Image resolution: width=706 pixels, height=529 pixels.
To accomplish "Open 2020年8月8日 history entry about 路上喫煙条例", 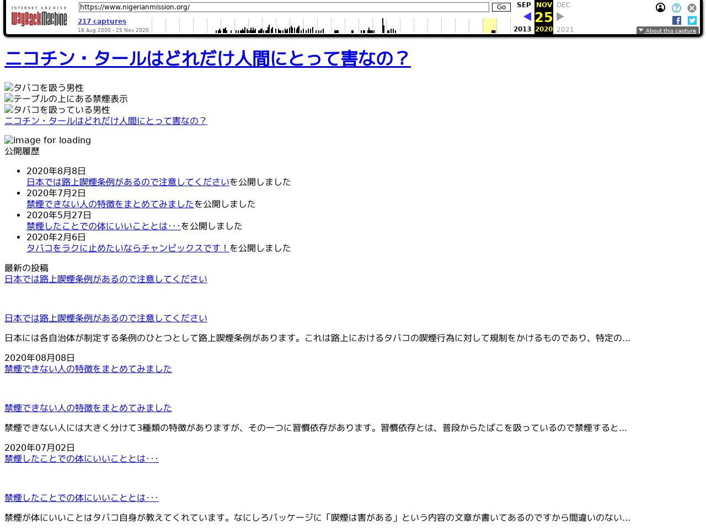I will [128, 182].
